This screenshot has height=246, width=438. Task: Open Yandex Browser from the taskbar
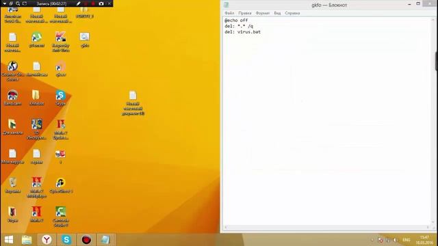[47, 240]
